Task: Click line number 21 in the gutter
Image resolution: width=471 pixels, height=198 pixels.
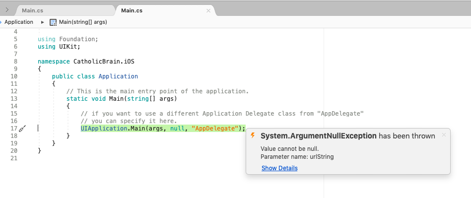Action: 14,158
